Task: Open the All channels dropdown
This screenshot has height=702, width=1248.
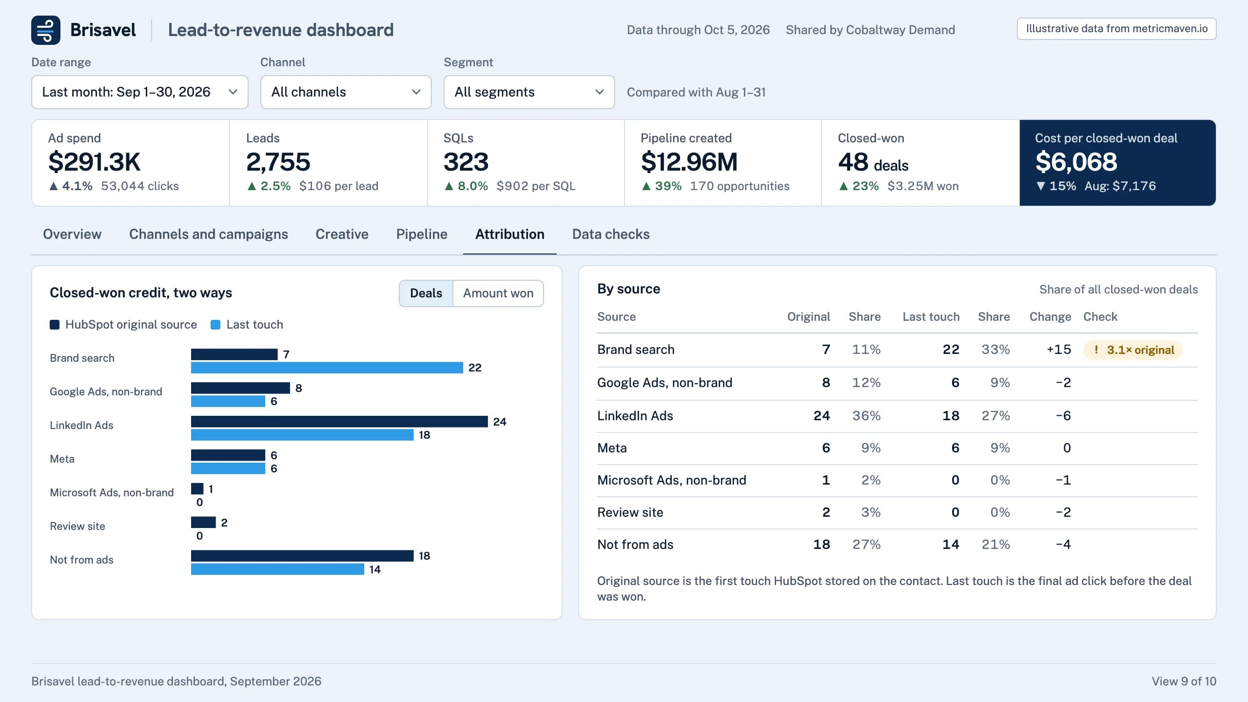Action: click(x=346, y=92)
